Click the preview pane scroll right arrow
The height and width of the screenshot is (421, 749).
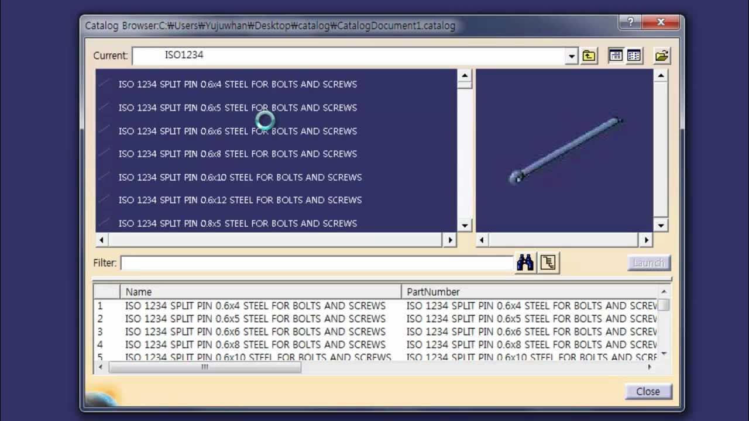pos(646,240)
